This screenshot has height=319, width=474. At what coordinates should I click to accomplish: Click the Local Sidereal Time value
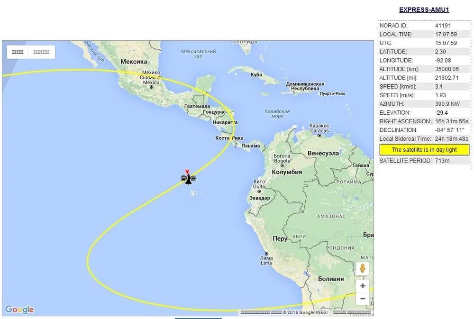(452, 139)
